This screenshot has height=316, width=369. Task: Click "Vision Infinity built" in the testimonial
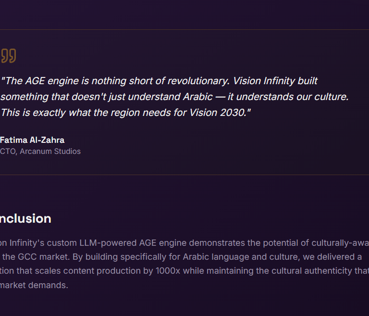pyautogui.click(x=275, y=81)
